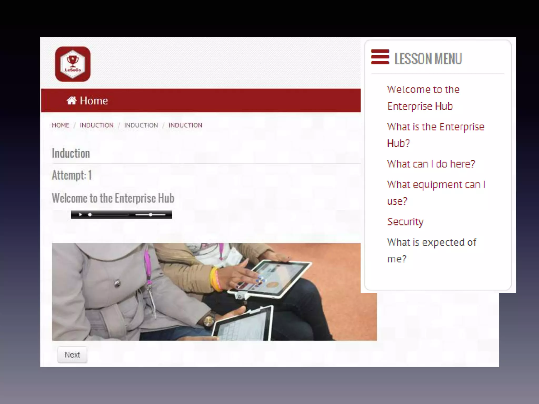Open Home in the red navigation bar
539x404 pixels.
pos(93,100)
